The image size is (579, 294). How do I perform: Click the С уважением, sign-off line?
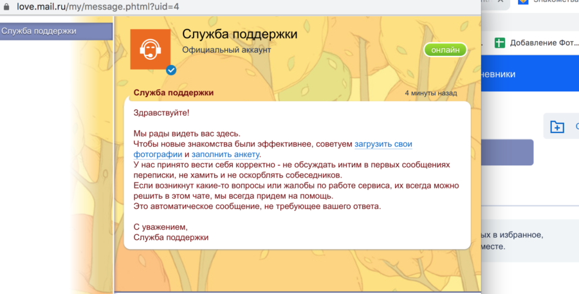[161, 227]
